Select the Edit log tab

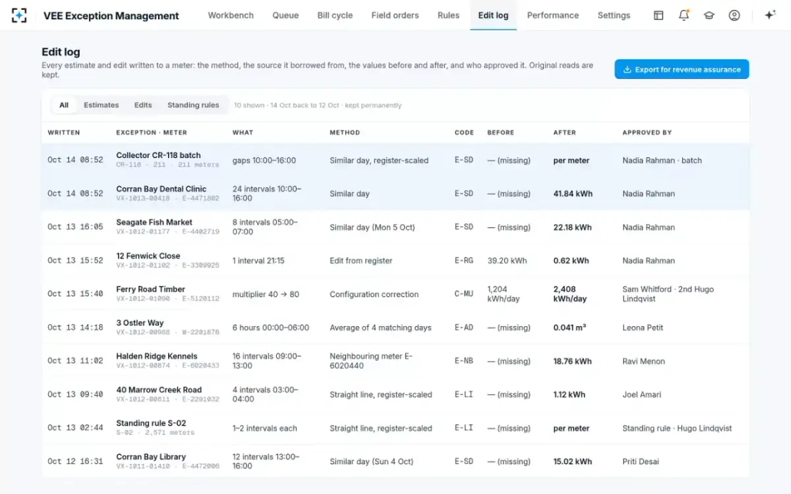click(x=493, y=15)
